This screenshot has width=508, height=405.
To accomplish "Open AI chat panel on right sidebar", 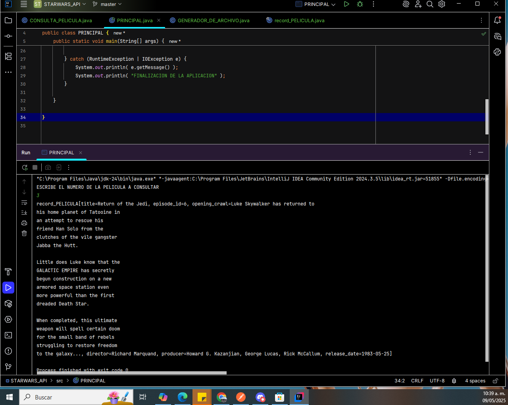I will point(497,36).
